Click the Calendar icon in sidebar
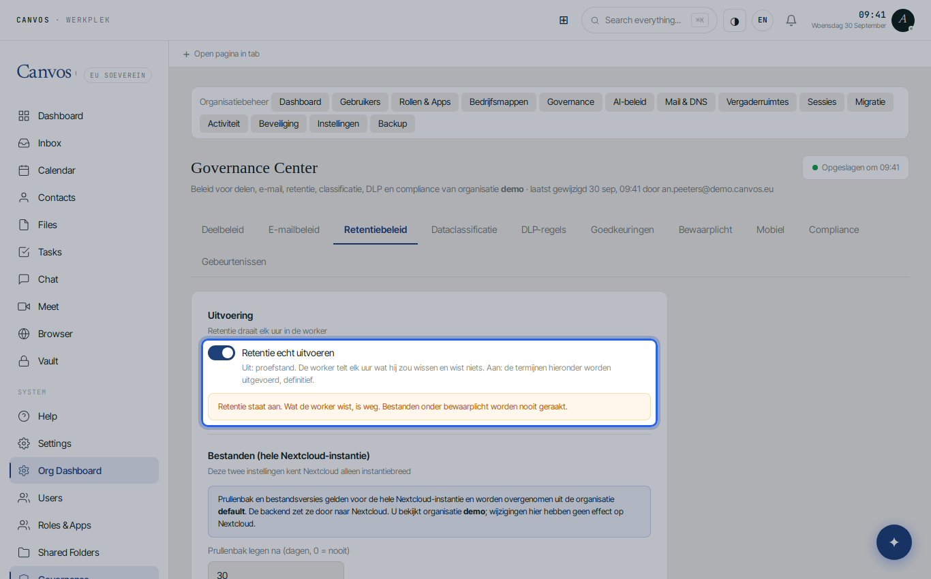 click(x=24, y=170)
